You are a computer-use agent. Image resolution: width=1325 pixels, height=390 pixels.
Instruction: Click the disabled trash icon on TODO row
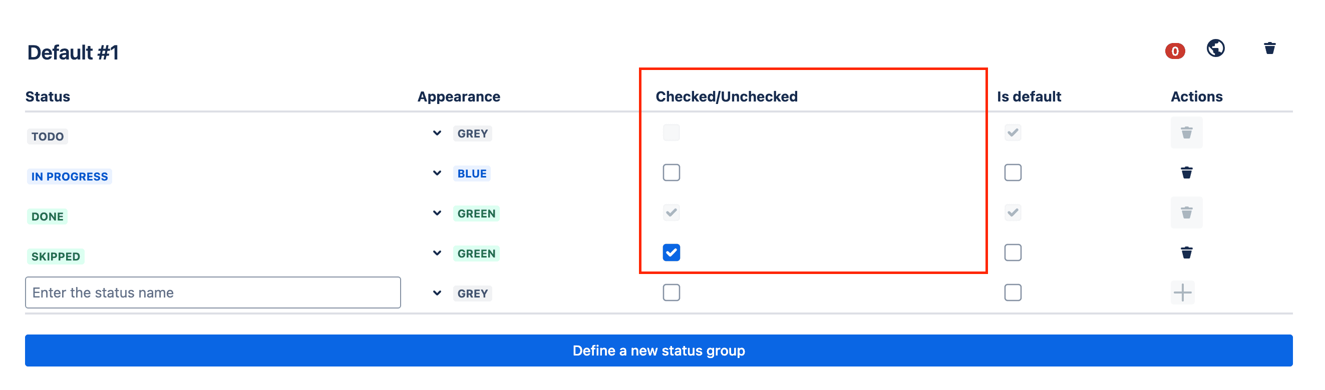click(1186, 132)
